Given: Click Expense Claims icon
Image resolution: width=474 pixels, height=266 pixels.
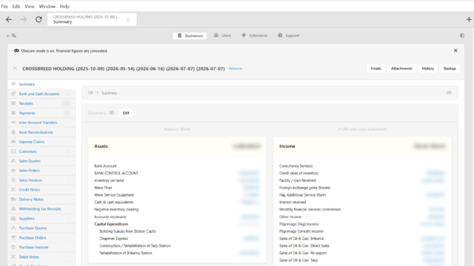Looking at the screenshot, I should coord(13,142).
